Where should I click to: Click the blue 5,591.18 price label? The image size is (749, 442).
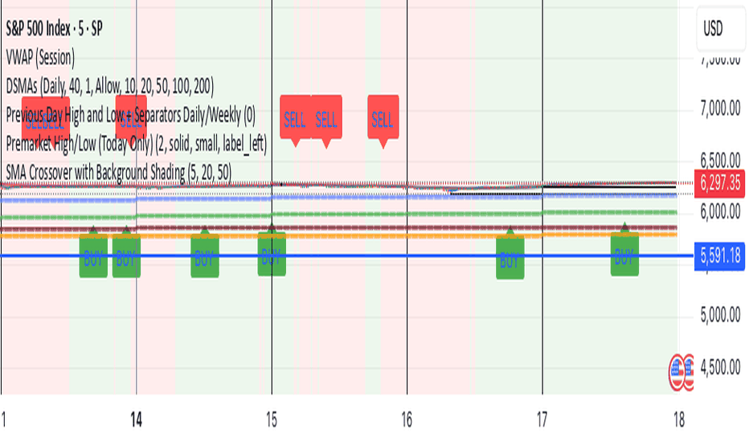(719, 256)
